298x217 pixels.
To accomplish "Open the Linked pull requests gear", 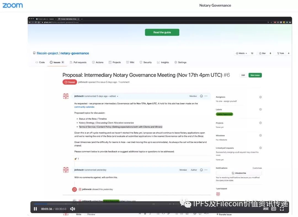I will pos(260,148).
